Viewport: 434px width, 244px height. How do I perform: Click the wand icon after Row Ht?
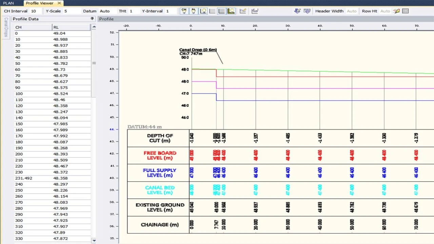[396, 11]
